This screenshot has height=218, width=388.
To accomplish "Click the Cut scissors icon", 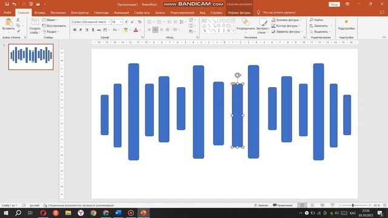I will tap(18, 20).
